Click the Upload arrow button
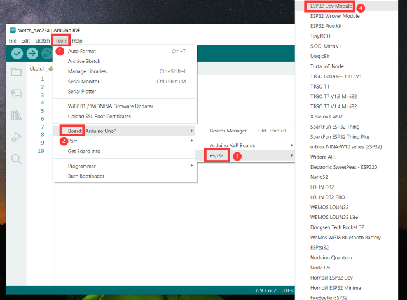The width and height of the screenshot is (407, 300). [x=32, y=54]
